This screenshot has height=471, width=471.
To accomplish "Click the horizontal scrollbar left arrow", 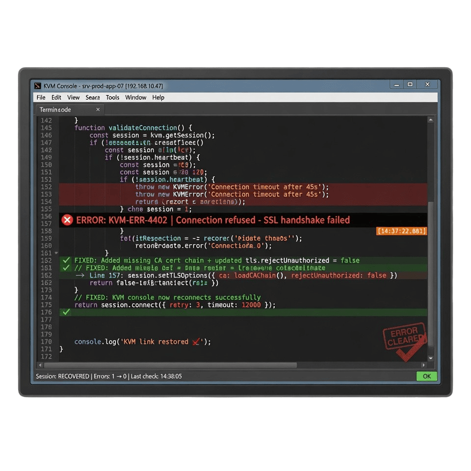I will [40, 365].
